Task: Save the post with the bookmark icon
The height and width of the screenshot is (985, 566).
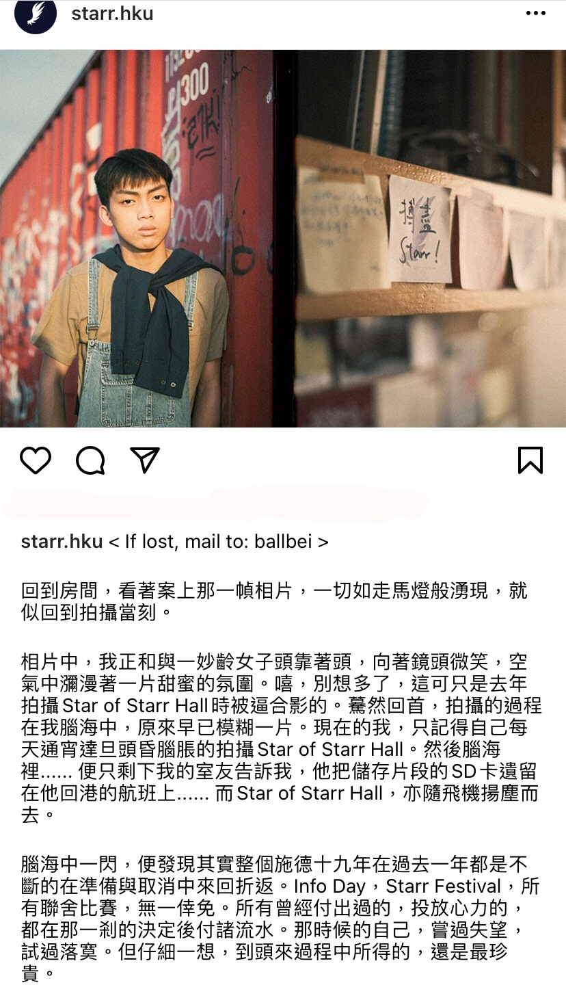Action: coord(530,460)
